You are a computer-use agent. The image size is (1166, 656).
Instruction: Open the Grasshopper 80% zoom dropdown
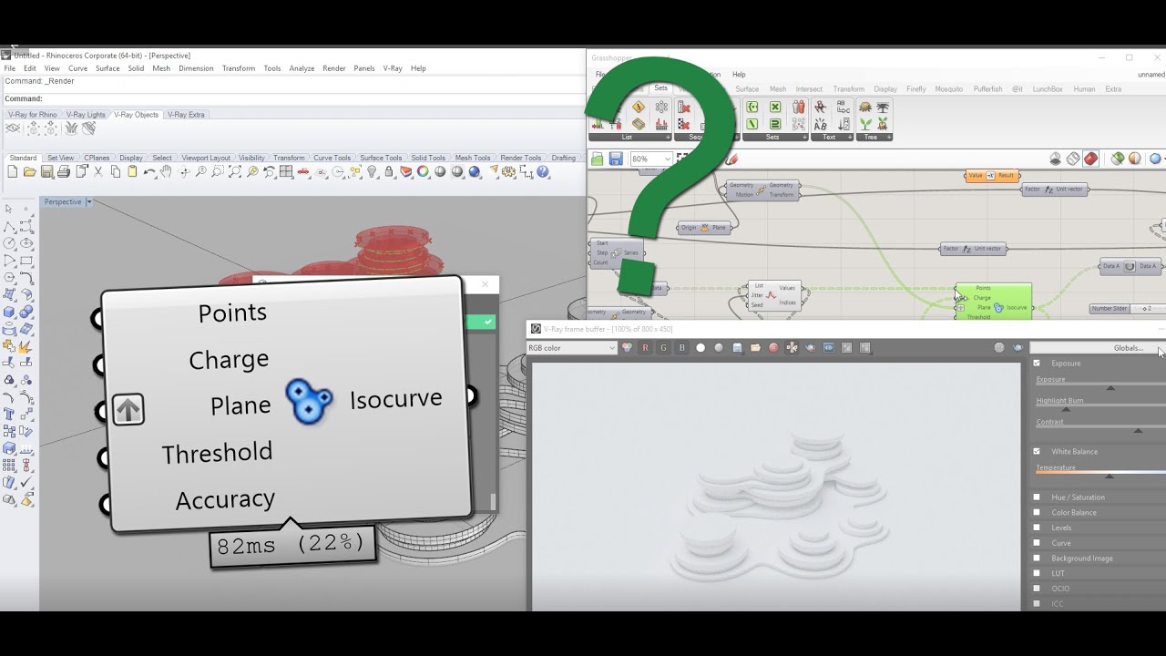(x=667, y=159)
